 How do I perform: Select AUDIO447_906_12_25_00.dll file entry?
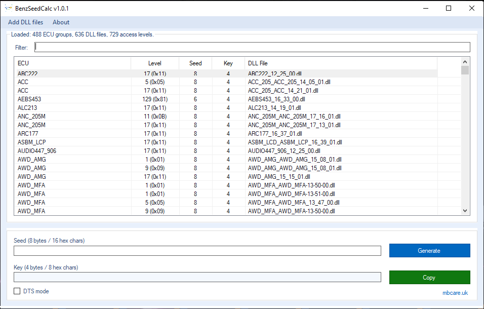284,151
